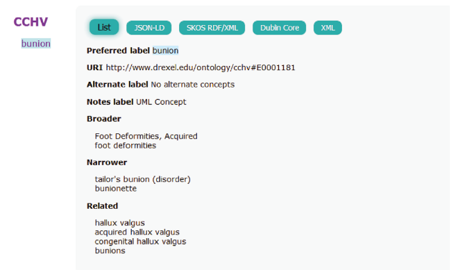This screenshot has width=451, height=270.
Task: Select the XML format button
Action: click(x=327, y=28)
